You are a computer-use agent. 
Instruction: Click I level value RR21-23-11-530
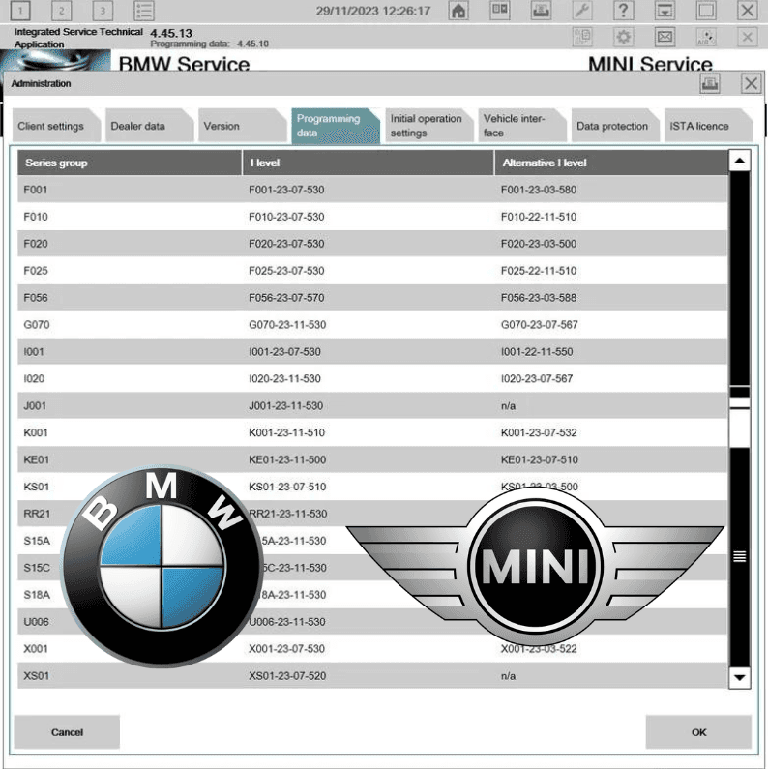[288, 514]
